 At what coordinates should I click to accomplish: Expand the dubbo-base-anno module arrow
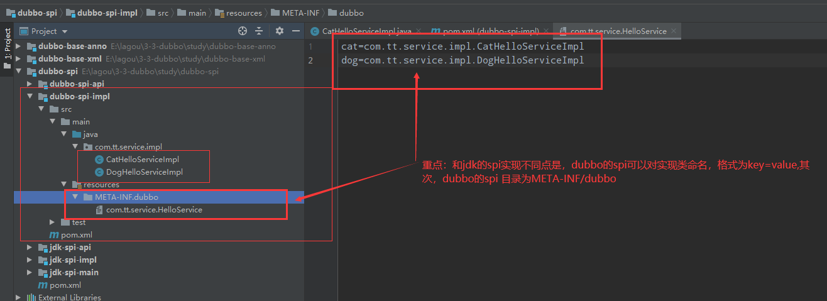[18, 47]
